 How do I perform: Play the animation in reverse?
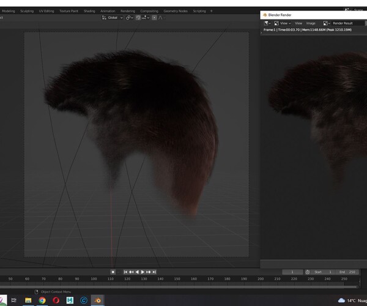(x=137, y=272)
